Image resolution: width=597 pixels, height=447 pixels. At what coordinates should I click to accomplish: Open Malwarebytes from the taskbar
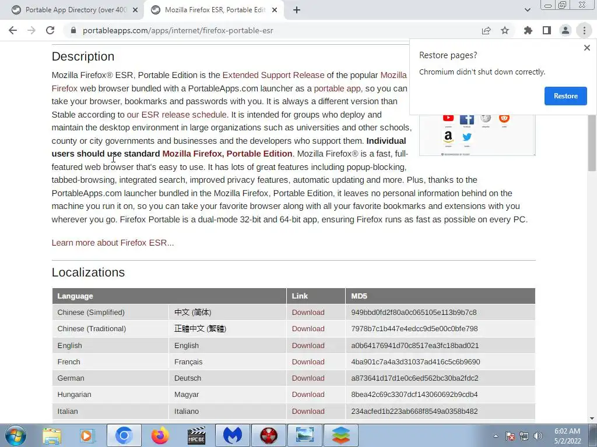click(232, 435)
